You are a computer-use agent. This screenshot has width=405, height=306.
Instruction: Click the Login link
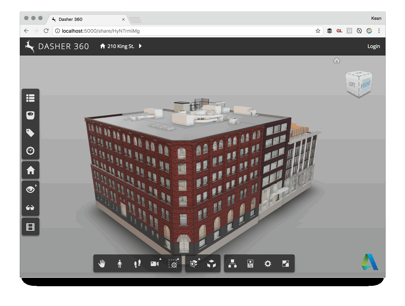[x=374, y=46]
